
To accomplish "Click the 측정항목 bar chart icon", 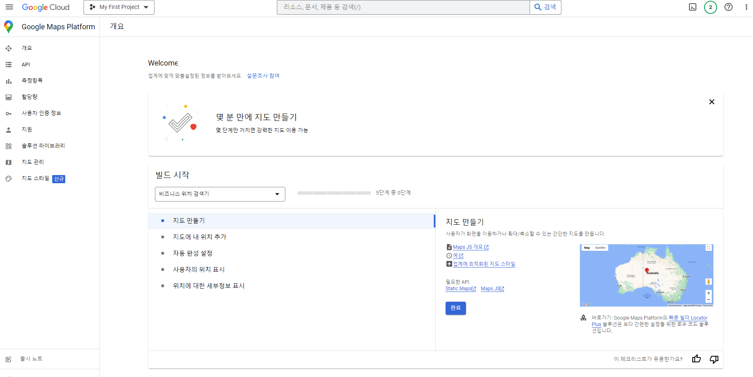I will pyautogui.click(x=9, y=81).
